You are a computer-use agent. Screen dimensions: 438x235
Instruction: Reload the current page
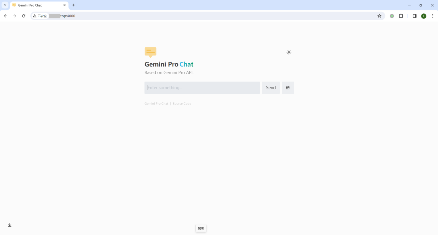pos(24,16)
